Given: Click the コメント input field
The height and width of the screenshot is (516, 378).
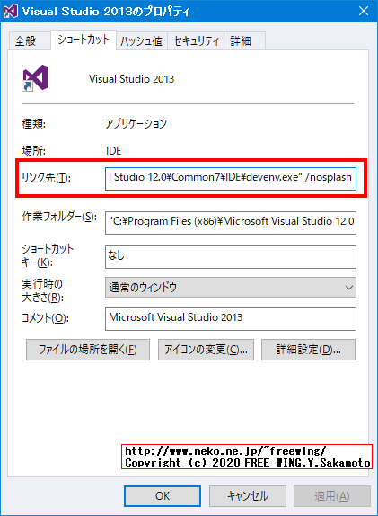Looking at the screenshot, I should (231, 319).
